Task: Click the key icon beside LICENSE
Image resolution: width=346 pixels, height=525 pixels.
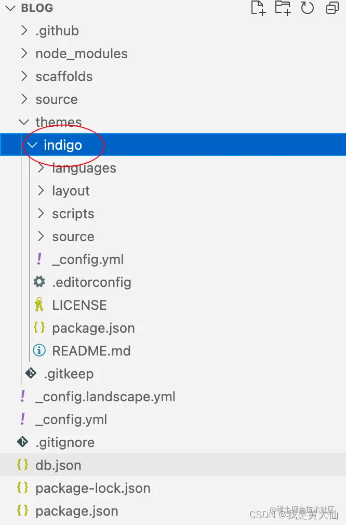Action: click(39, 305)
